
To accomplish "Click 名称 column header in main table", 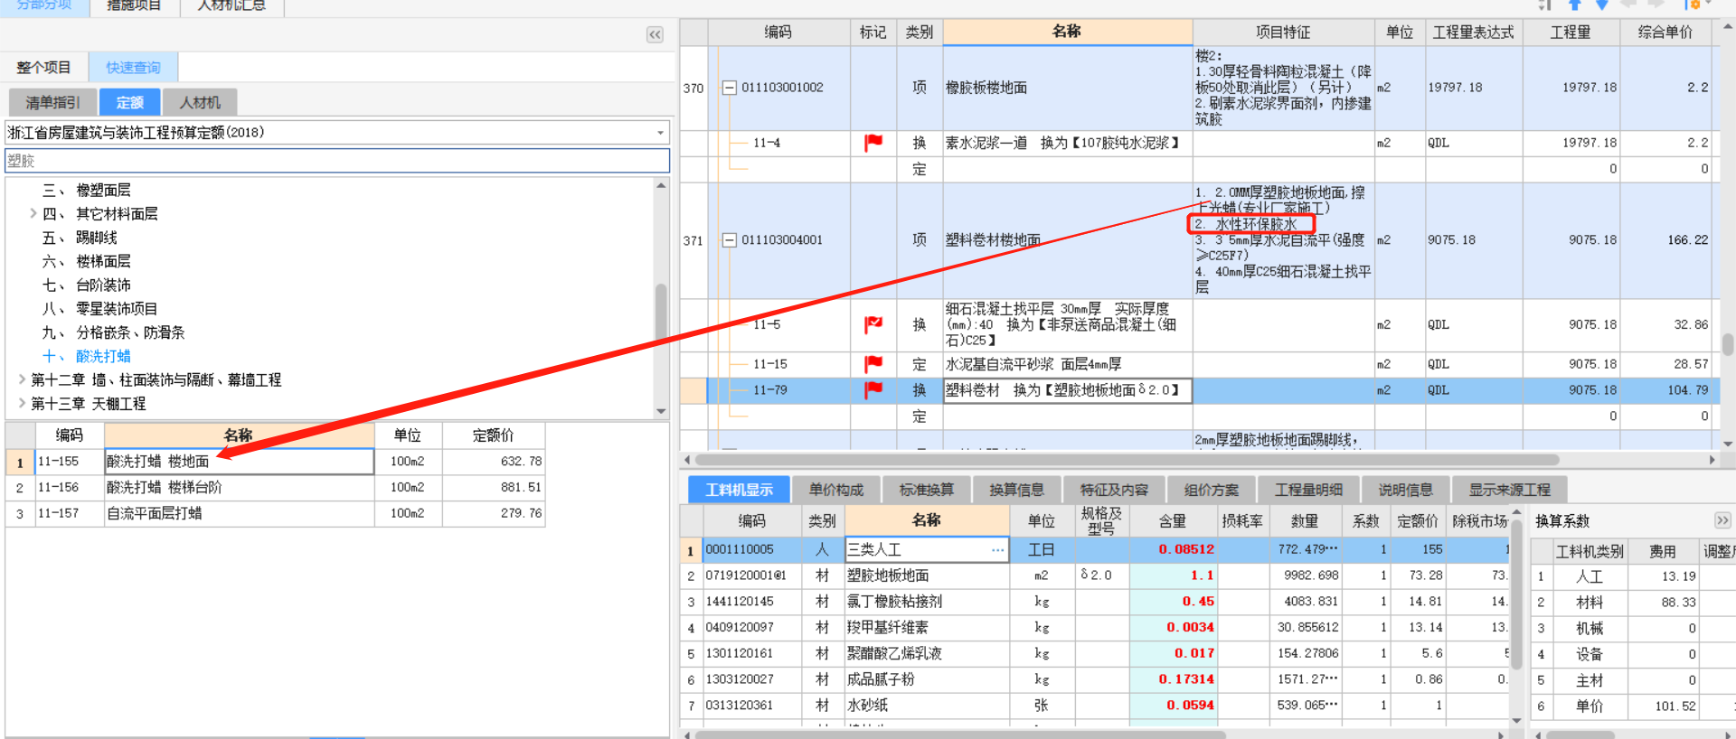I will click(x=1068, y=32).
